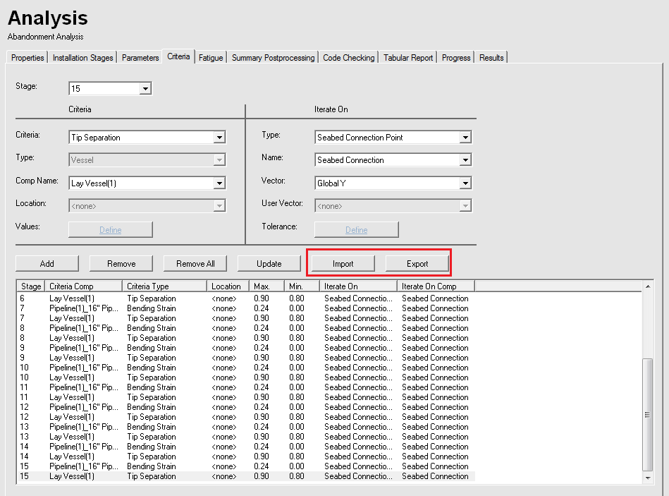
Task: Expand Iterate On Type dropdown
Action: tap(465, 138)
